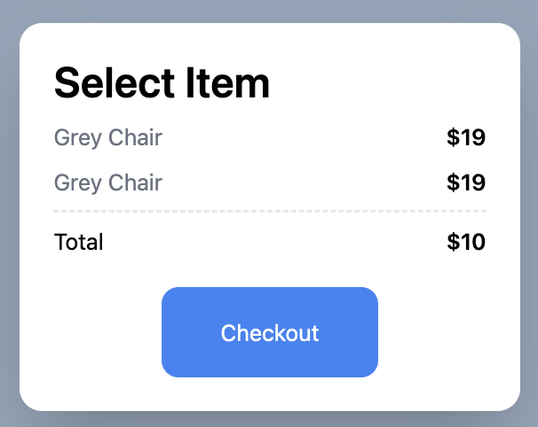Click the $10 total amount
Image resolution: width=538 pixels, height=427 pixels.
point(466,242)
